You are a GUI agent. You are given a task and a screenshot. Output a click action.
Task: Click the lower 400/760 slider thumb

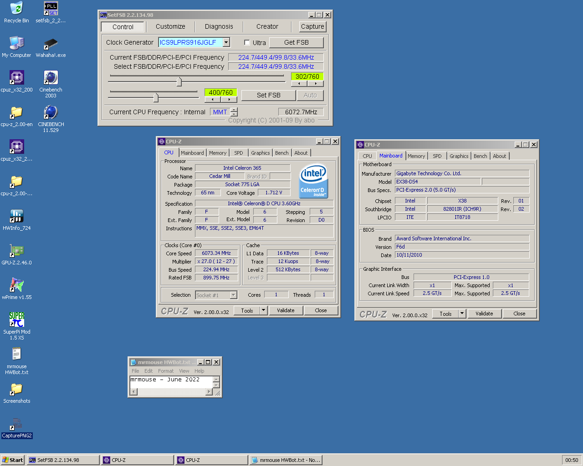(x=156, y=97)
